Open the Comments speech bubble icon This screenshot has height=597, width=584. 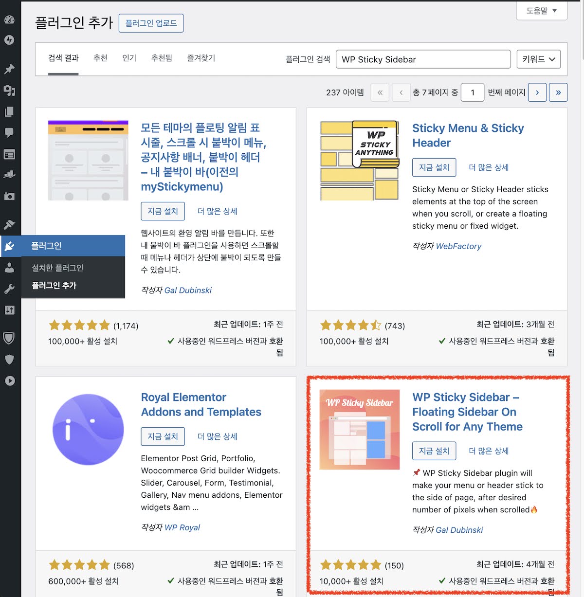coord(9,133)
